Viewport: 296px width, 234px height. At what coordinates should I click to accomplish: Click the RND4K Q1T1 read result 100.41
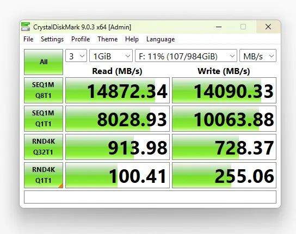tap(118, 175)
